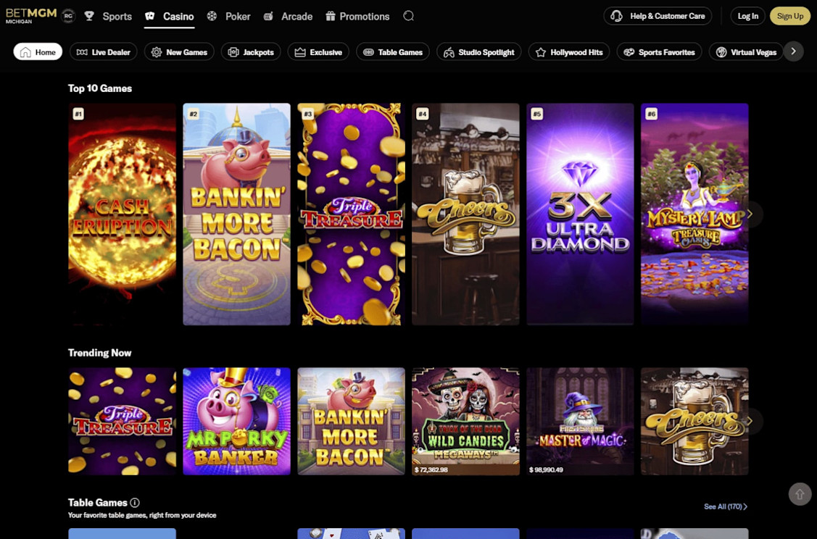The image size is (817, 539).
Task: Open the Virtual Vegas category
Action: pos(746,51)
